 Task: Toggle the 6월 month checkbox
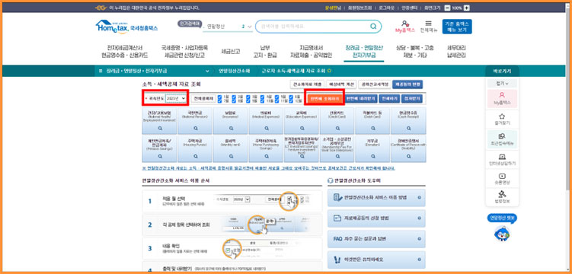291,97
